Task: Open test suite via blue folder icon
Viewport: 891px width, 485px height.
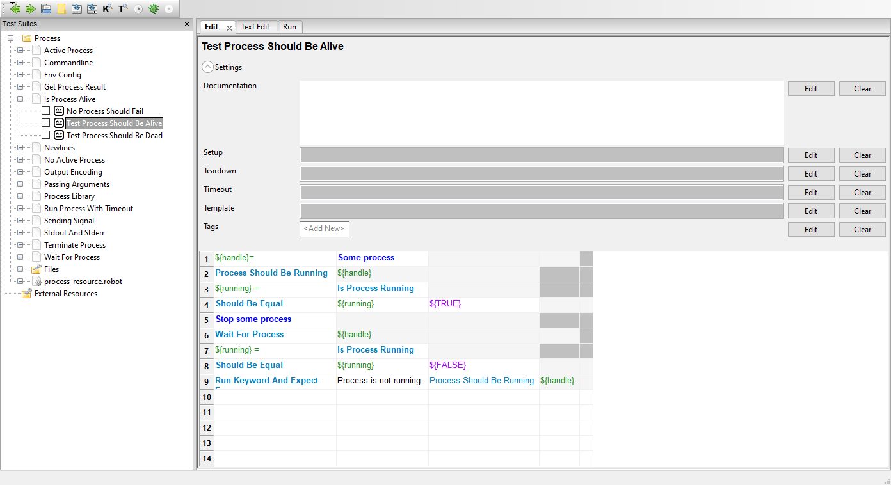Action: click(x=46, y=9)
